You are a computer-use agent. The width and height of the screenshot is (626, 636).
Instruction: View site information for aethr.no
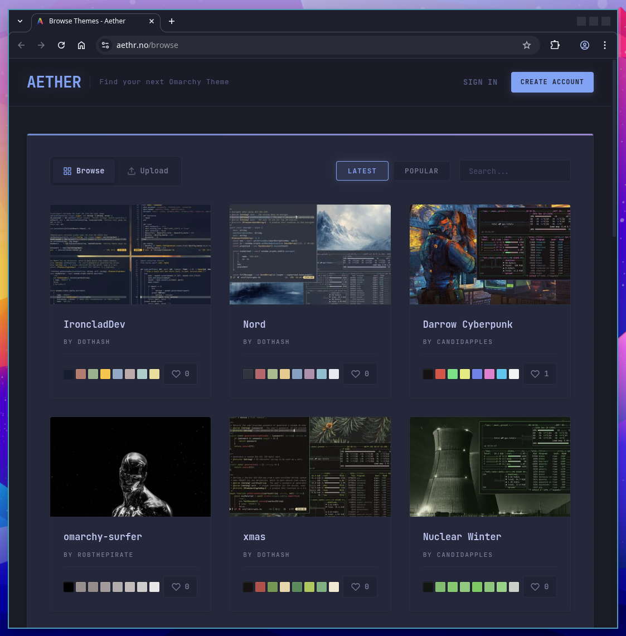pos(105,45)
